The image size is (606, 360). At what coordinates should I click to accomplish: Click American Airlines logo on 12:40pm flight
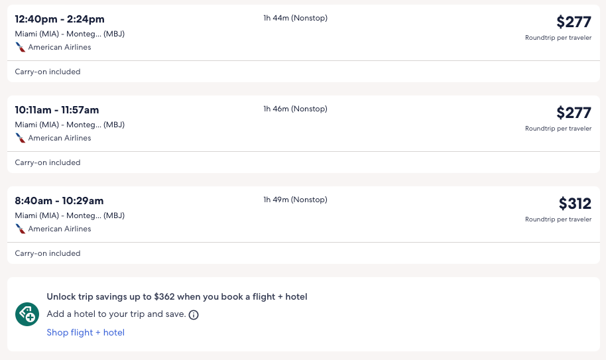(21, 48)
